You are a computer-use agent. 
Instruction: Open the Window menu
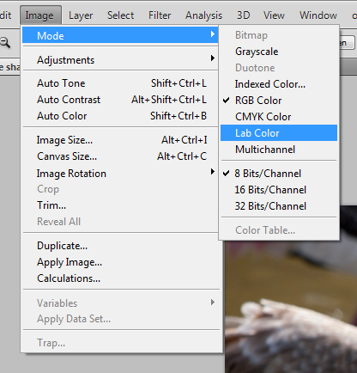click(318, 15)
